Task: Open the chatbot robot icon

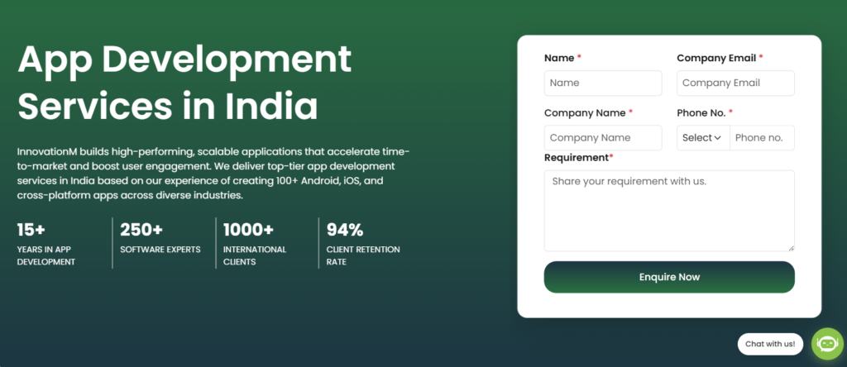Action: click(x=827, y=344)
